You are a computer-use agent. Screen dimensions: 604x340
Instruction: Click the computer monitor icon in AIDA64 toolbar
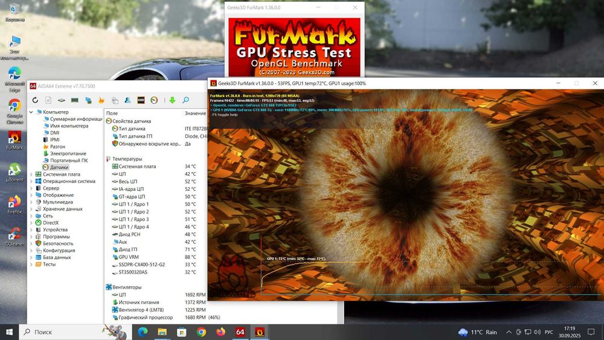[88, 100]
